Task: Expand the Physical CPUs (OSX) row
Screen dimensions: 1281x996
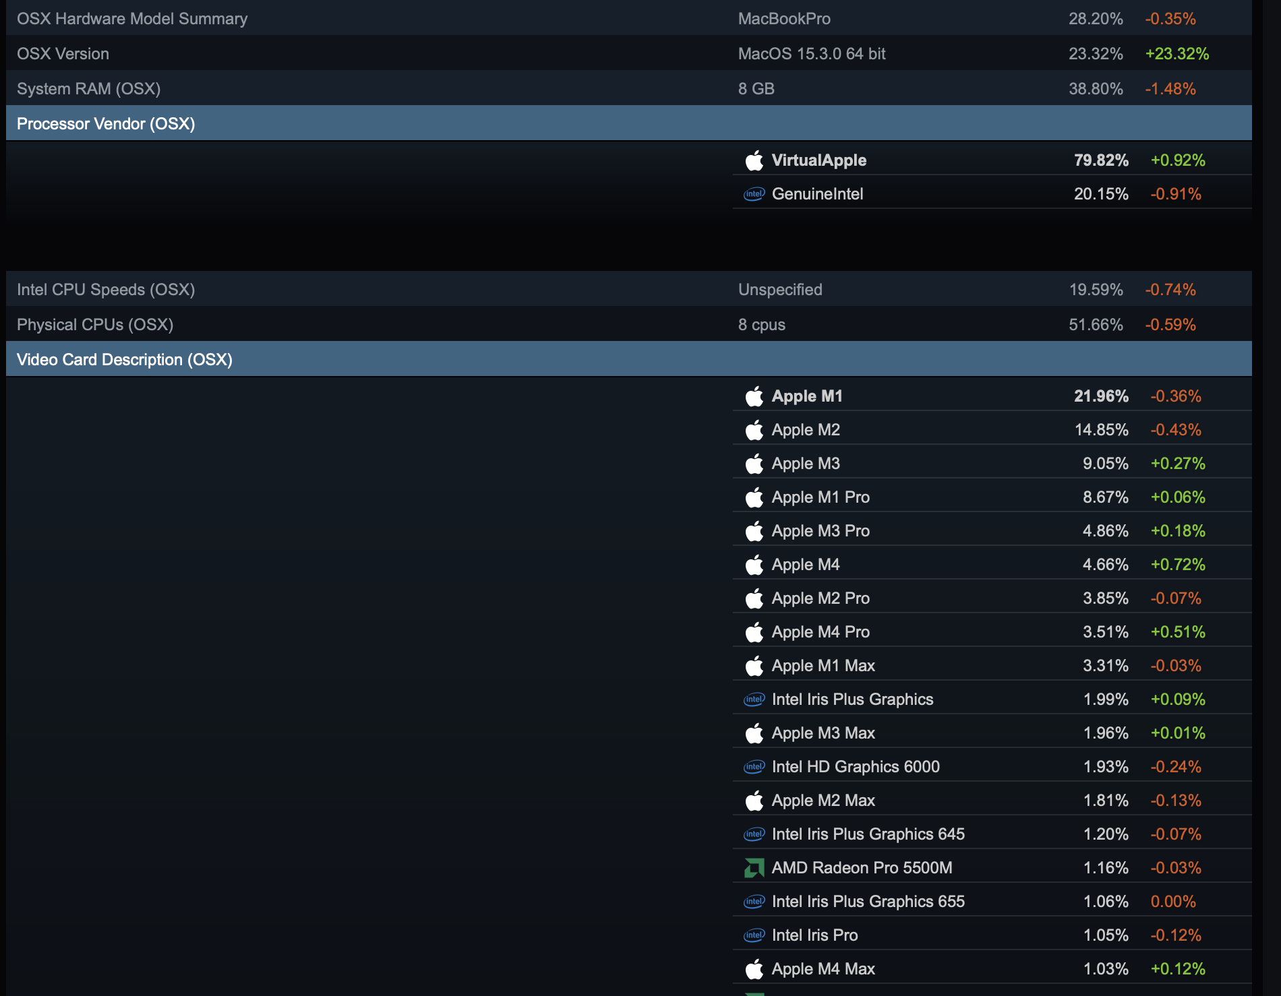Action: click(x=629, y=324)
